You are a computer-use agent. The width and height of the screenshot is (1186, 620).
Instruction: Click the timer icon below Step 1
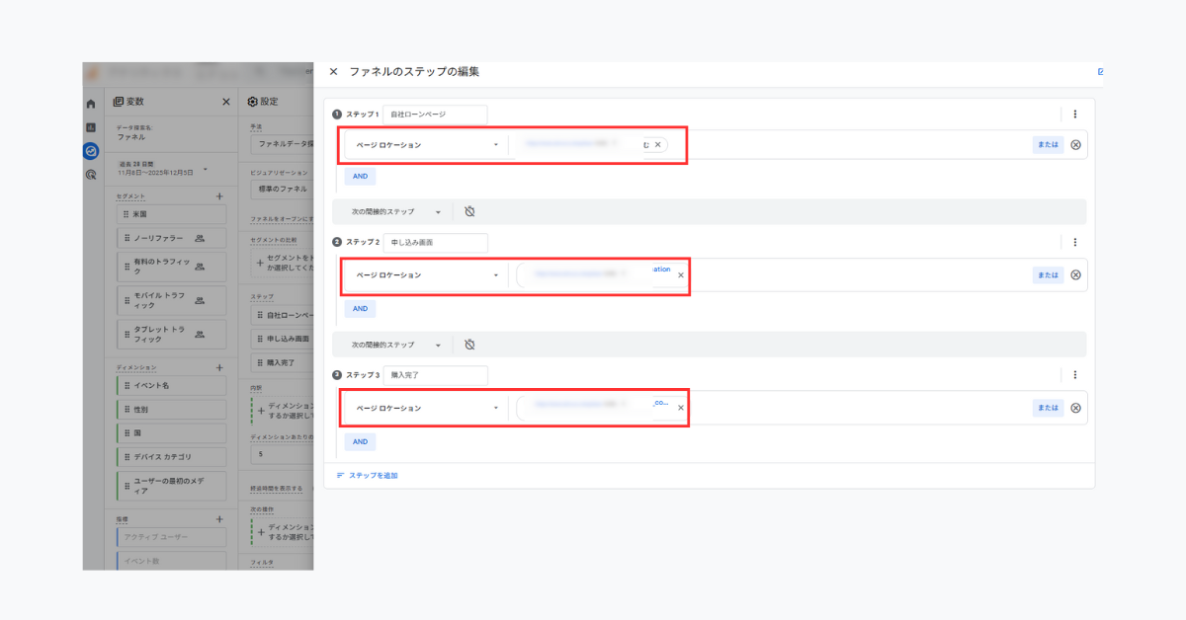(x=469, y=212)
